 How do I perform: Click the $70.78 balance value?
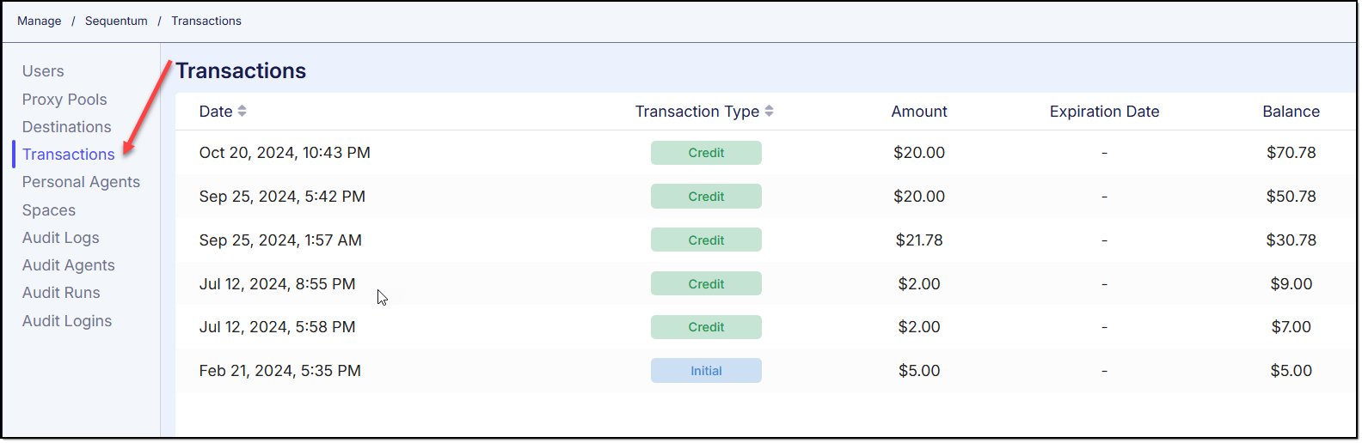1291,153
